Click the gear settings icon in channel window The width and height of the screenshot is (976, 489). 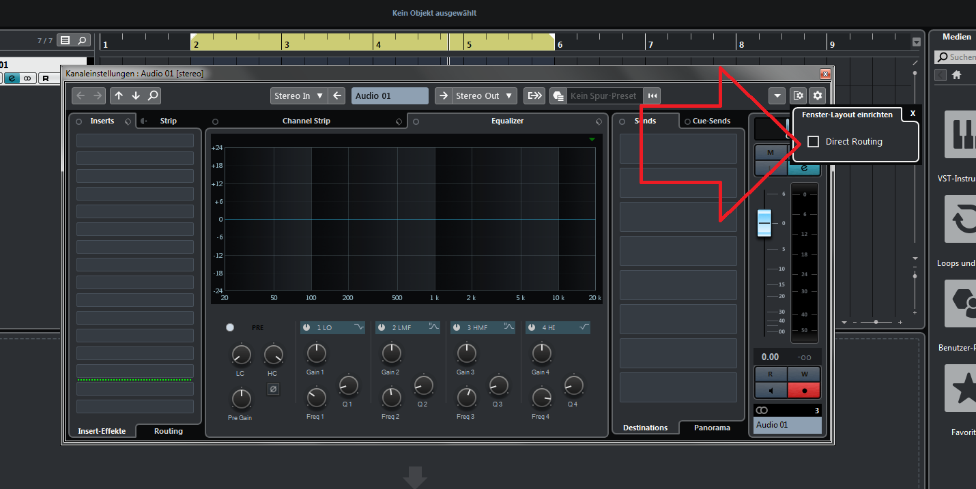tap(817, 96)
